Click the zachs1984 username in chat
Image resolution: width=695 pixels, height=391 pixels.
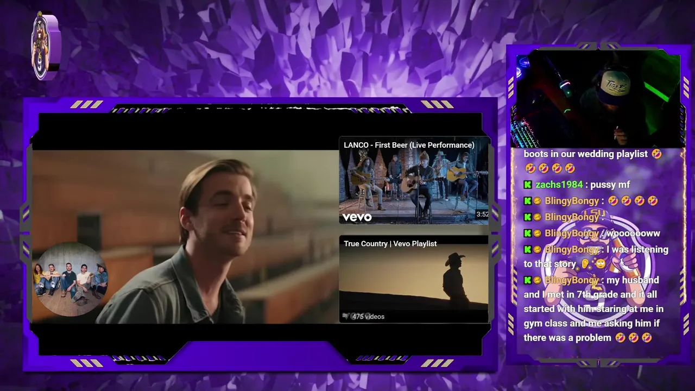tap(559, 185)
